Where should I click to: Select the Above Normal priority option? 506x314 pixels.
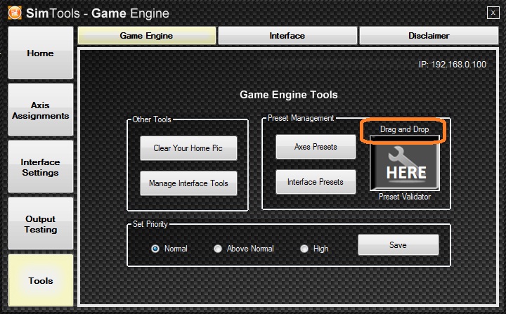pyautogui.click(x=218, y=249)
